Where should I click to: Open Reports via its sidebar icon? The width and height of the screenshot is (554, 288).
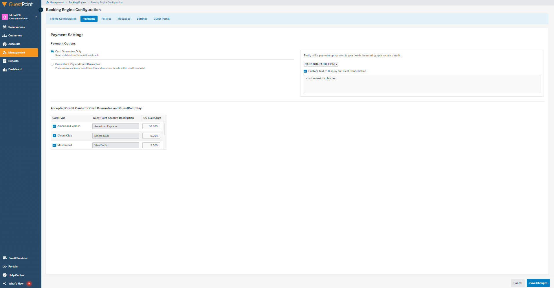(5, 61)
